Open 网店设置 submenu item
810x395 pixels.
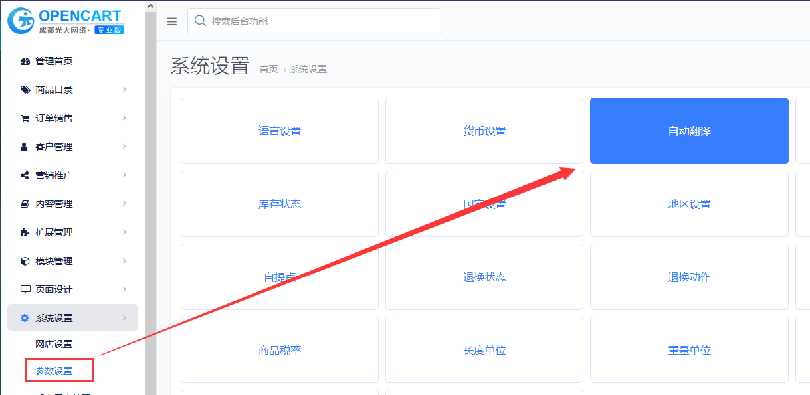(54, 344)
